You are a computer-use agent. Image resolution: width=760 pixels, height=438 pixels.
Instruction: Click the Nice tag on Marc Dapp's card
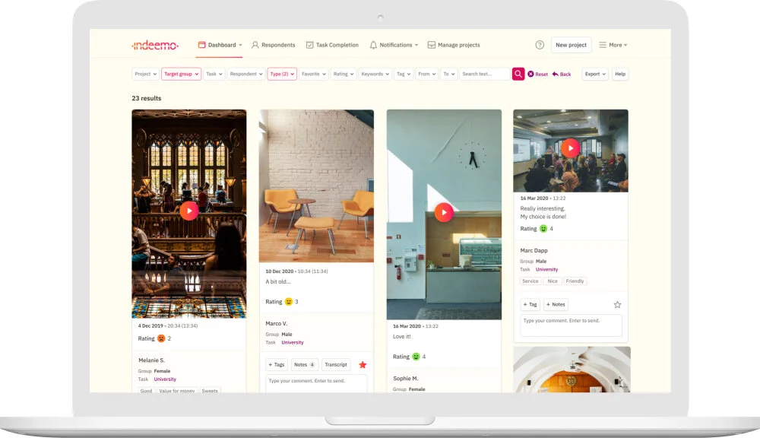(553, 281)
